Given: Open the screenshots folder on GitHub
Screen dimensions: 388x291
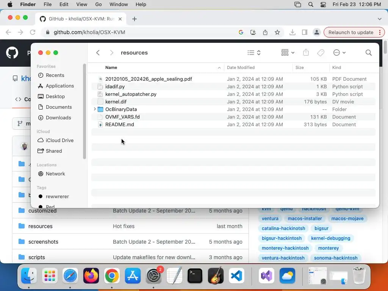Looking at the screenshot, I should 43,242.
